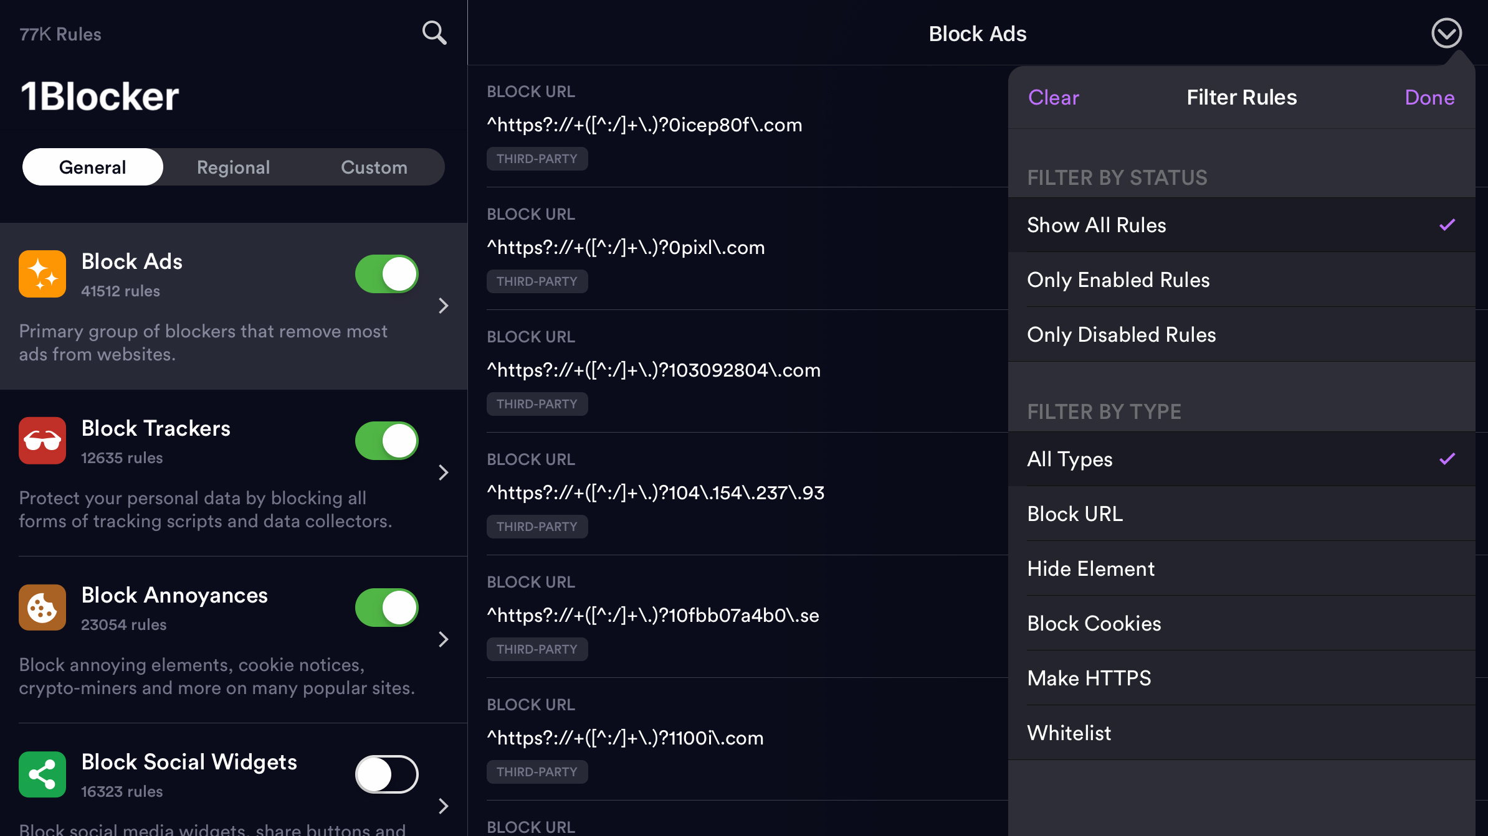The width and height of the screenshot is (1488, 836).
Task: Disable Block Social Widgets toggle
Action: (386, 774)
